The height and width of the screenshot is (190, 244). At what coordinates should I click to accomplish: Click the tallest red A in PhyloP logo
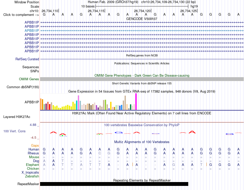192,132
